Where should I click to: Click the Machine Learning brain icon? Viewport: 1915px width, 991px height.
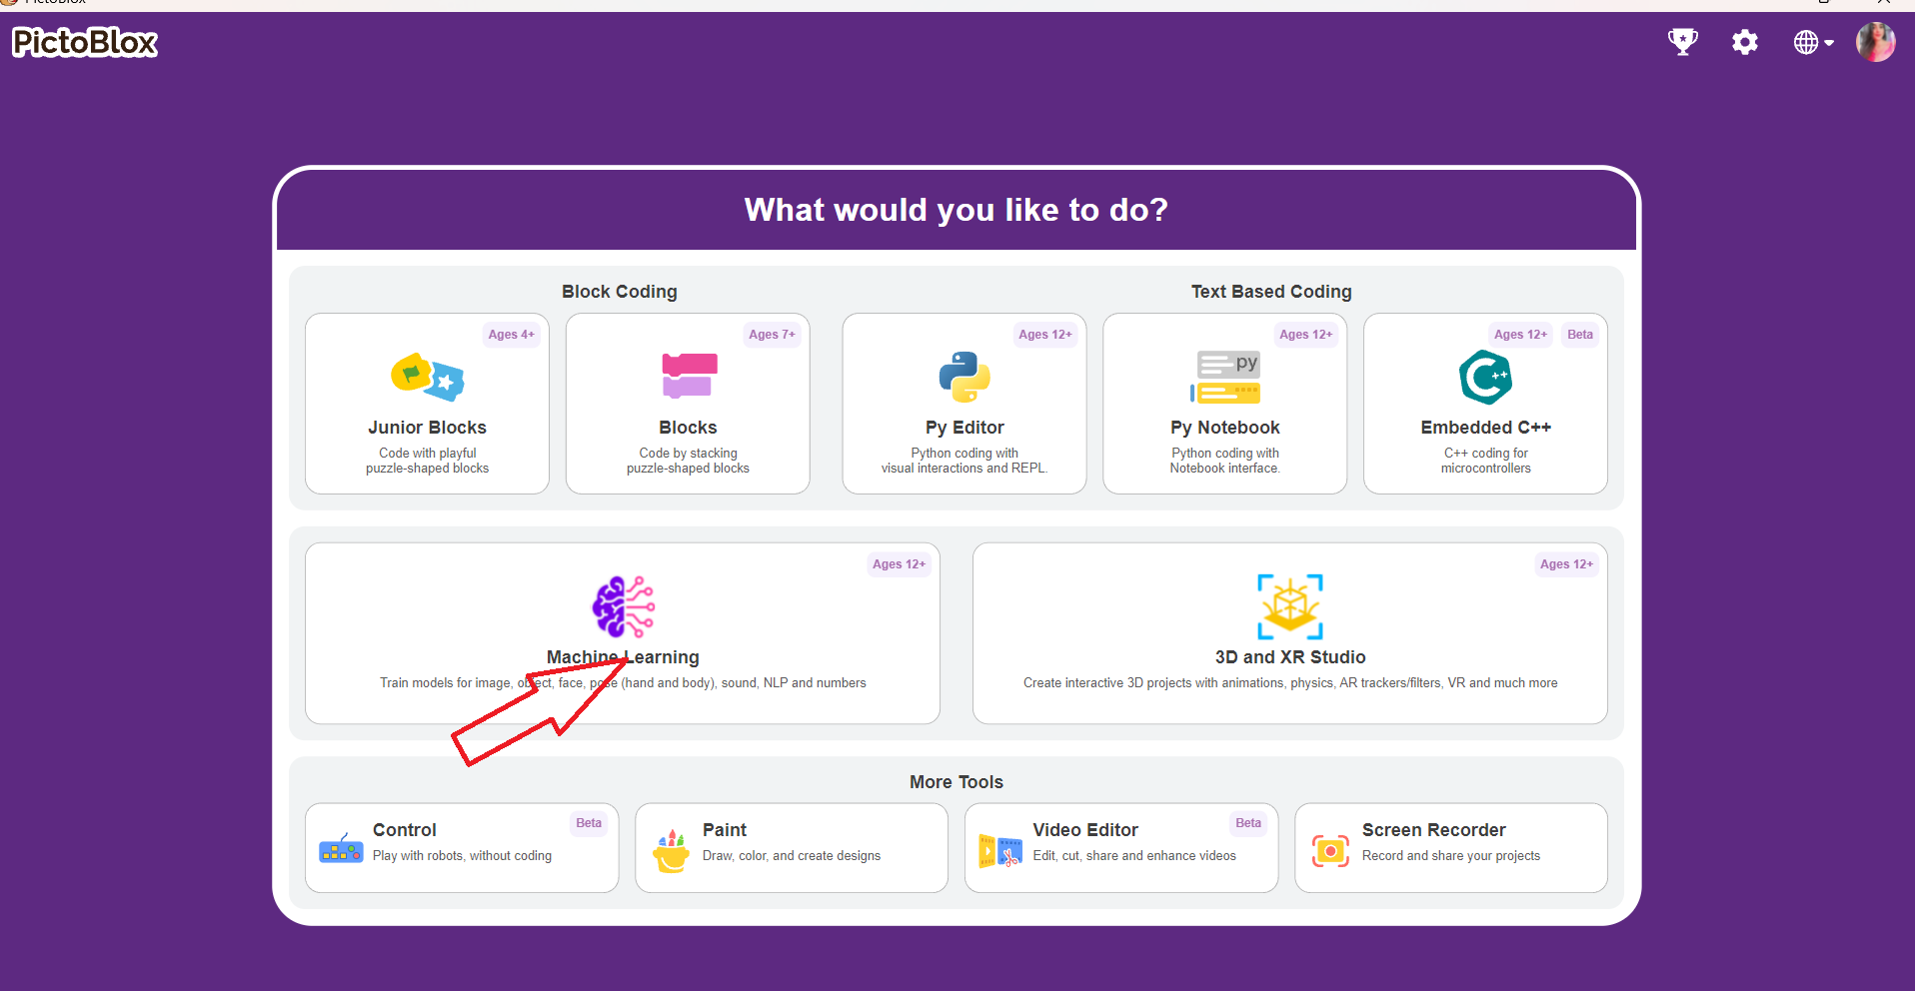tap(624, 606)
